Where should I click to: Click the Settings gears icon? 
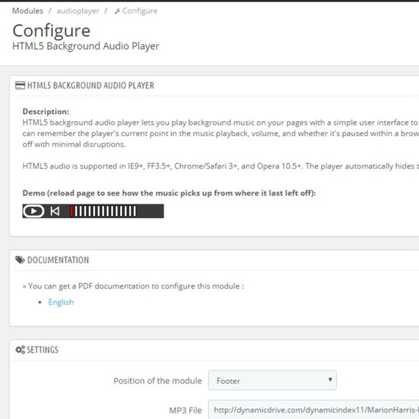point(20,350)
